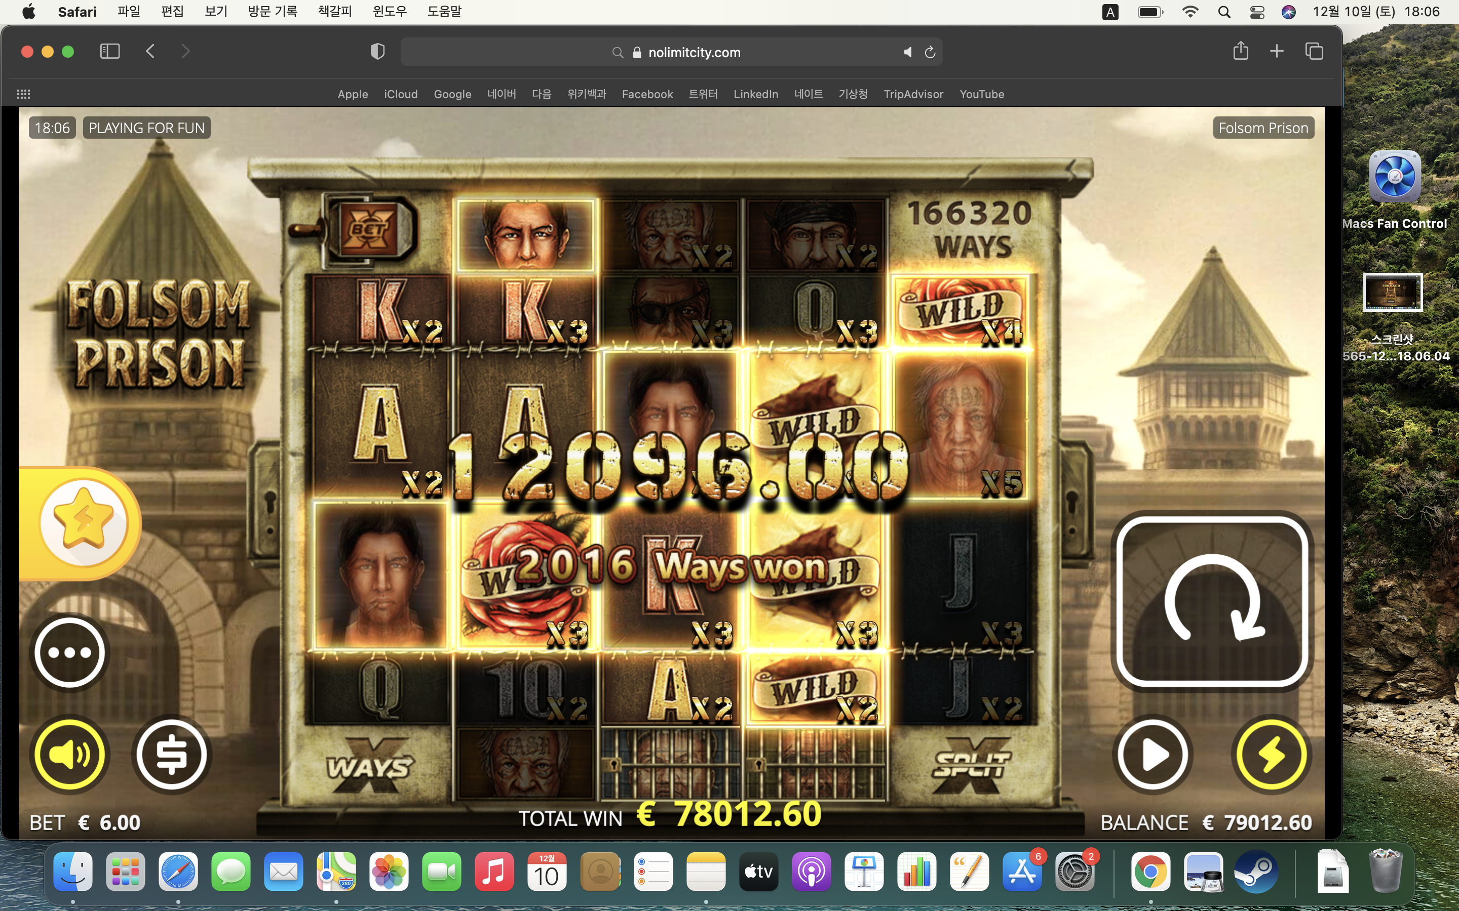Screen dimensions: 1459x911
Task: Spin the reels with the large spin button
Action: (x=1212, y=601)
